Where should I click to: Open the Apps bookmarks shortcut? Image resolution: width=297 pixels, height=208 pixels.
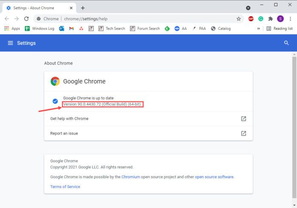(x=12, y=28)
